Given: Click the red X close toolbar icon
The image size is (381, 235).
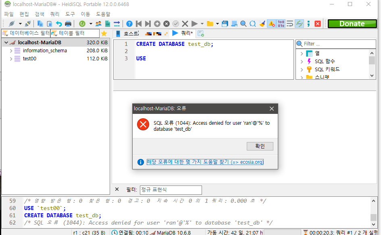Looking at the screenshot, I should 318,24.
